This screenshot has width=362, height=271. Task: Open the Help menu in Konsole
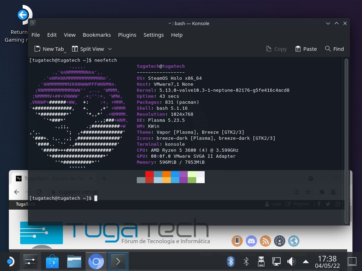177,35
